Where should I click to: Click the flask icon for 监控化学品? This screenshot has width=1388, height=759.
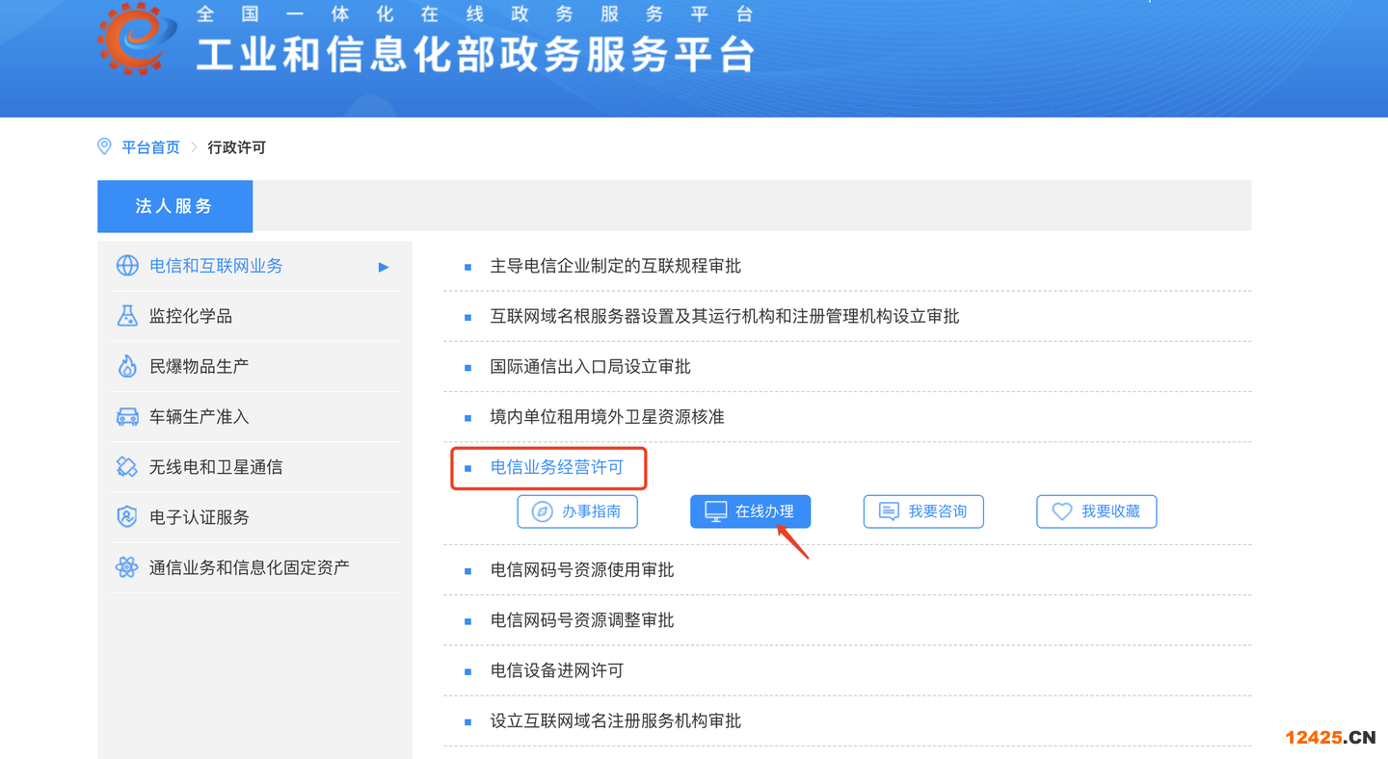click(127, 316)
